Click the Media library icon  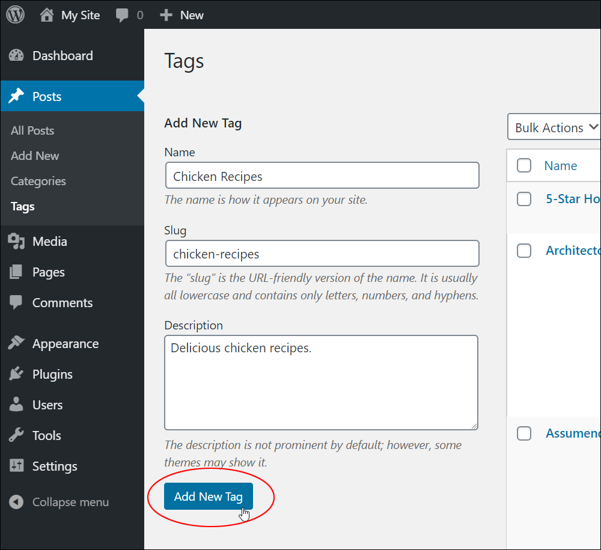point(16,241)
